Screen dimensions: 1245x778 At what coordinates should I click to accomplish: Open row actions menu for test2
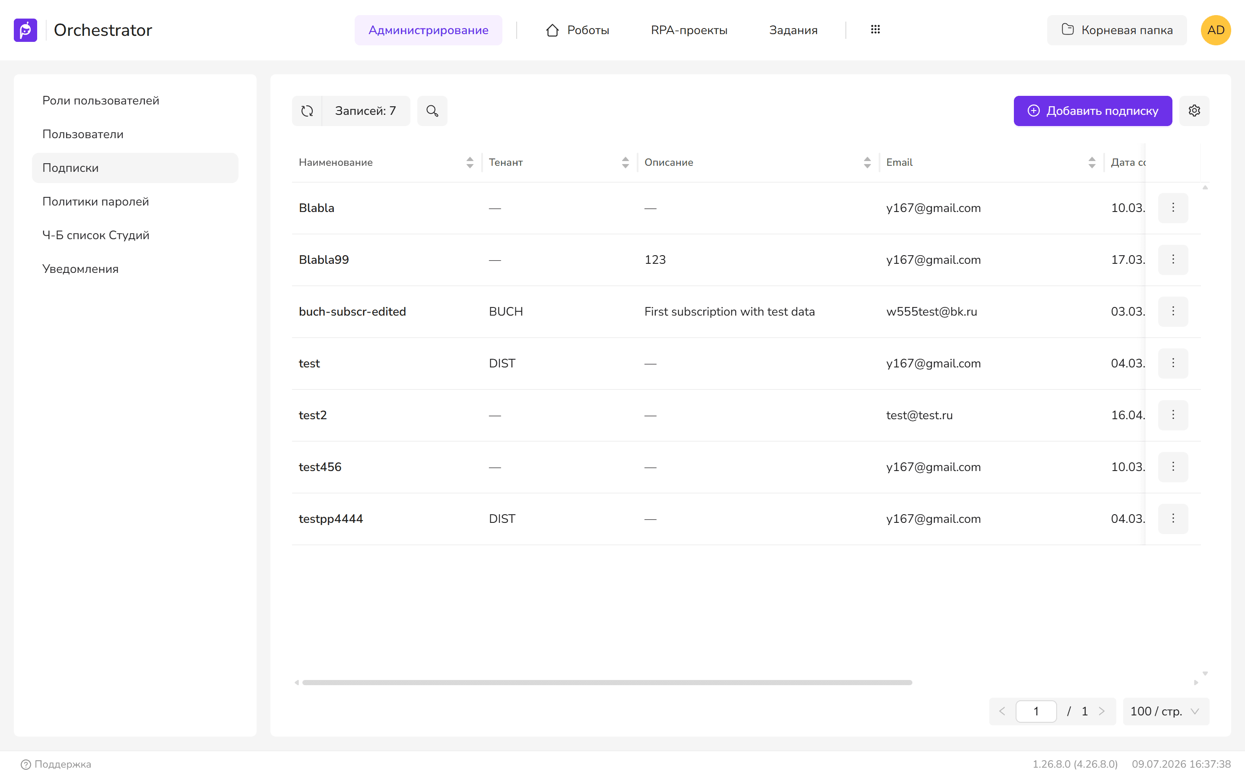tap(1173, 415)
